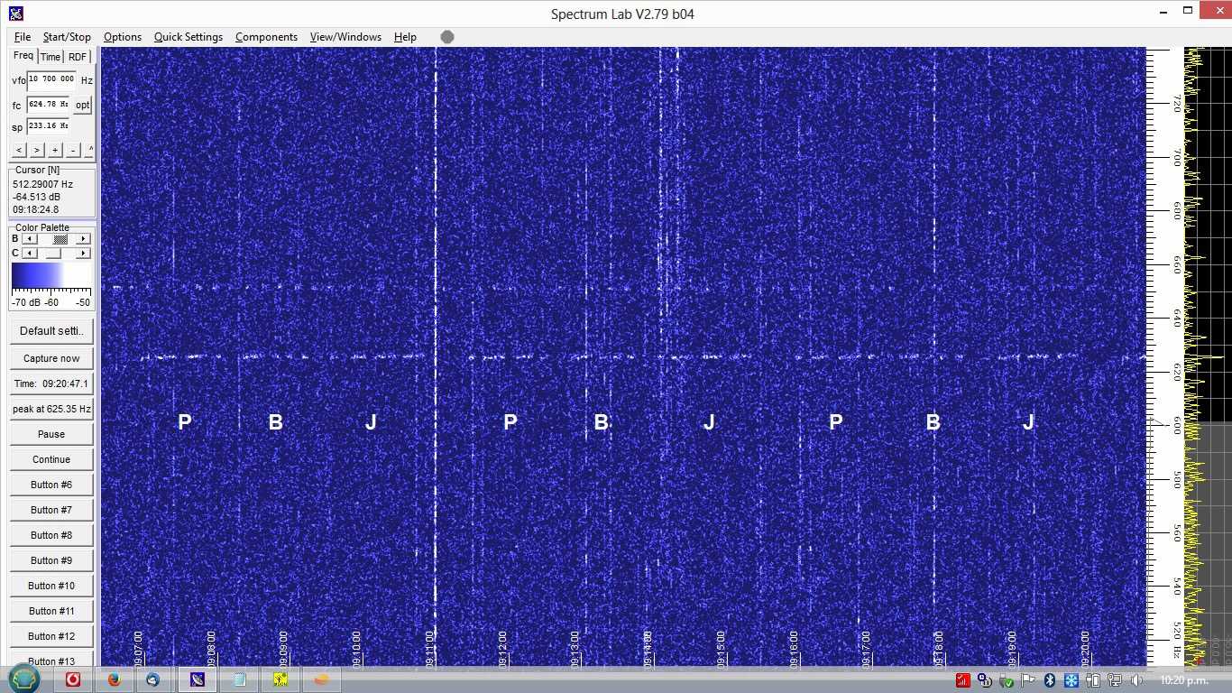Open the notepad taskbar icon
This screenshot has width=1232, height=693.
[x=239, y=679]
